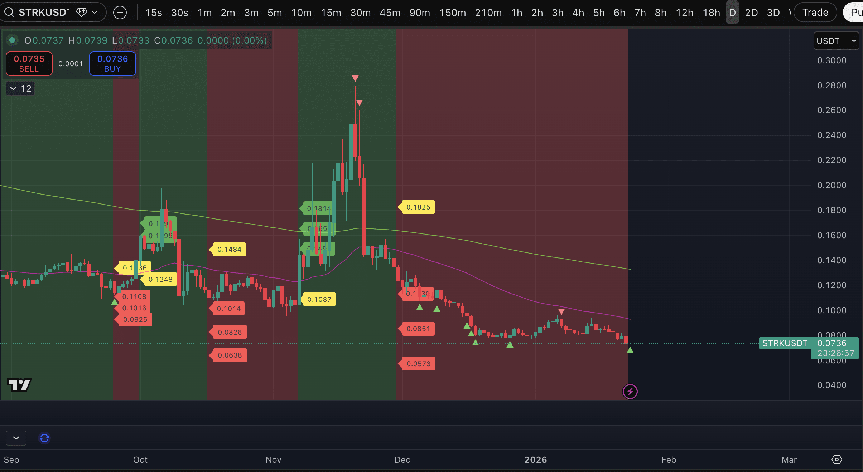Viewport: 863px width, 472px height.
Task: Click the plus compare symbol icon
Action: (120, 13)
